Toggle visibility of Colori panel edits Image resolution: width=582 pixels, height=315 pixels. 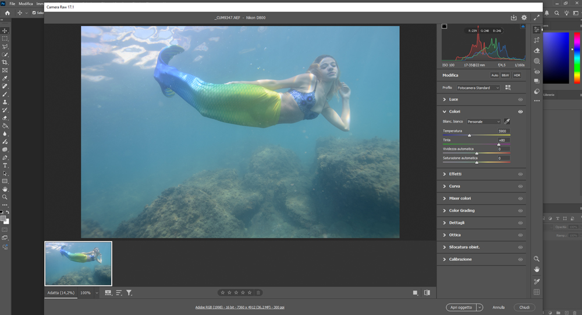(x=520, y=112)
